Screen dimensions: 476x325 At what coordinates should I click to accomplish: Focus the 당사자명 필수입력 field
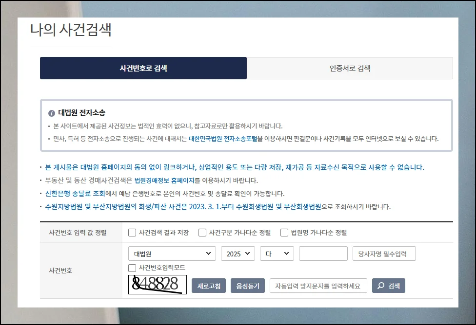[x=384, y=253]
